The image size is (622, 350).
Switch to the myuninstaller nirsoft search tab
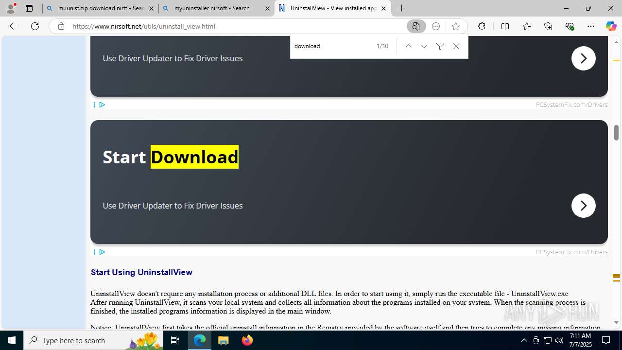(217, 8)
